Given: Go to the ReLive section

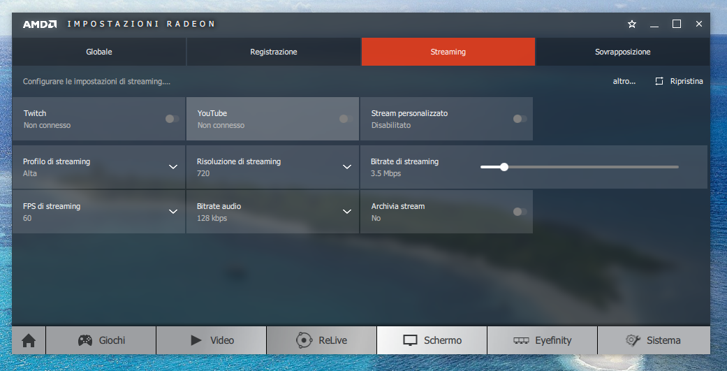Looking at the screenshot, I should tap(322, 340).
